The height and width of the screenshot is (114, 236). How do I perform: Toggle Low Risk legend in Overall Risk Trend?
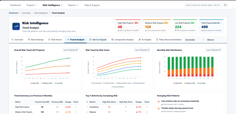pos(59,83)
